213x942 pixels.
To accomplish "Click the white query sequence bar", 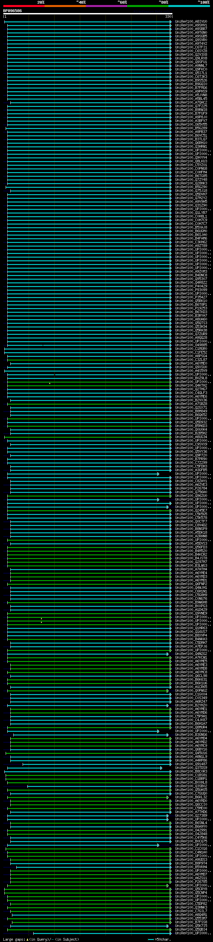I will tap(88, 14).
